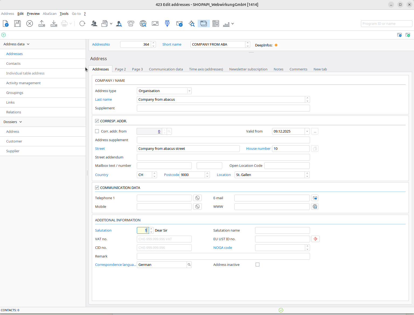The width and height of the screenshot is (414, 315).
Task: Click the refresh icon in toolbar
Action: (x=82, y=24)
